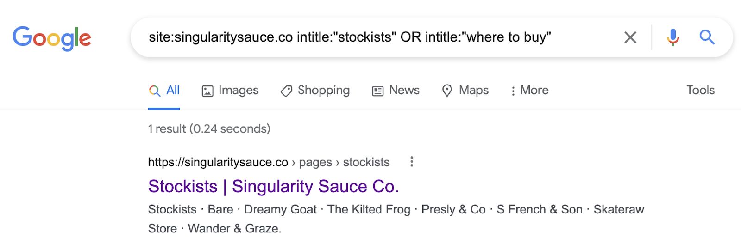
Task: Switch to the News tab
Action: tap(404, 90)
